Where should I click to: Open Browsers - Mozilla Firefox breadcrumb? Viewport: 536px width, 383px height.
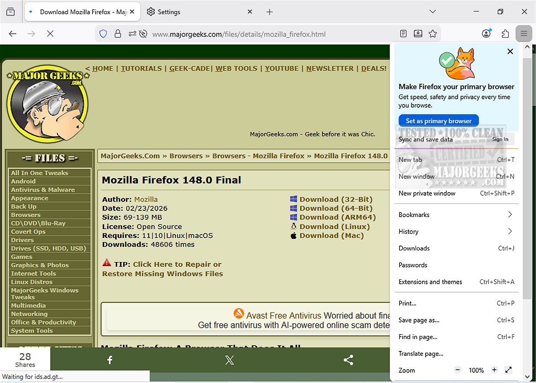click(258, 156)
